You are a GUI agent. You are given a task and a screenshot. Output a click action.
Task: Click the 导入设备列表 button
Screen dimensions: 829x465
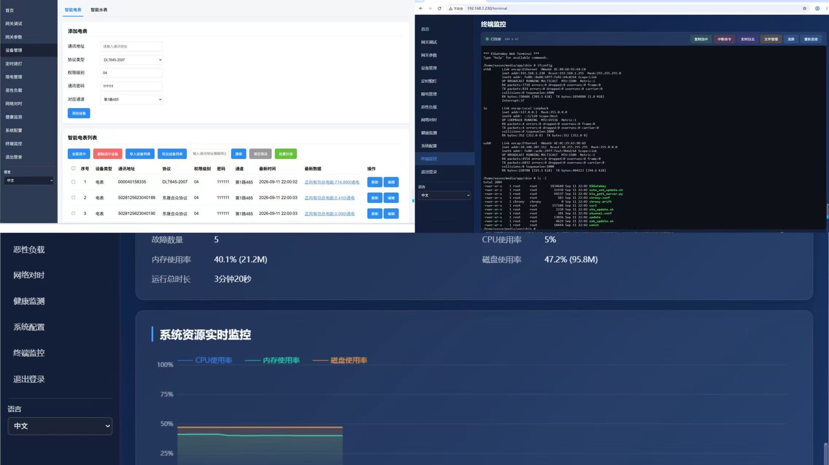[x=140, y=154]
